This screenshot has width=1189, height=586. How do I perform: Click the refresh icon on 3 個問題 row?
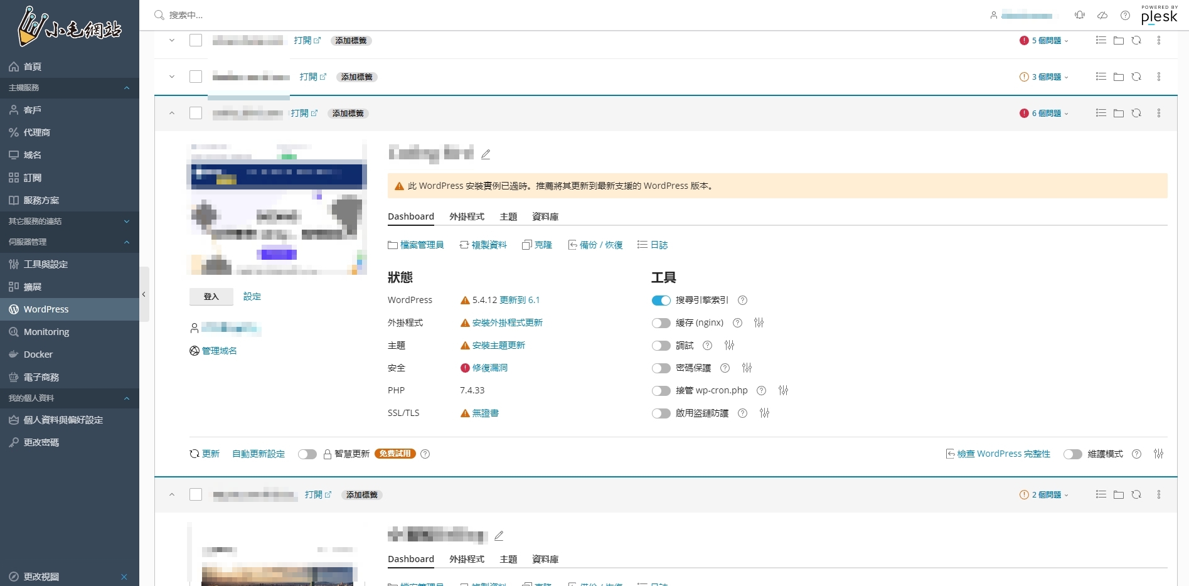pyautogui.click(x=1136, y=77)
